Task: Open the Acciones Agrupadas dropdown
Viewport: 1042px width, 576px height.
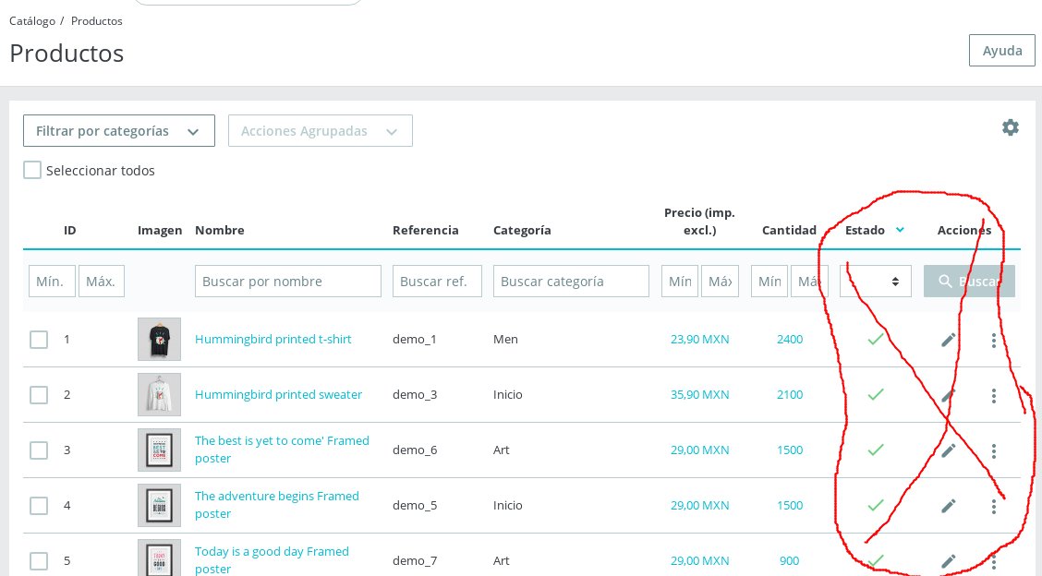Action: (321, 131)
